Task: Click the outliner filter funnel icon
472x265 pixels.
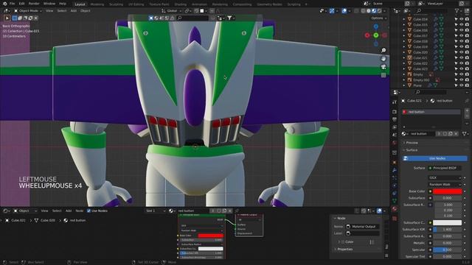Action: (457, 11)
